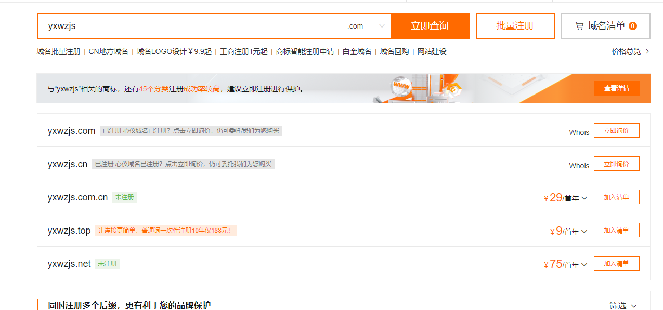Click the 同时注册多个后缀 heading
The width and height of the screenshot is (663, 310).
[129, 305]
